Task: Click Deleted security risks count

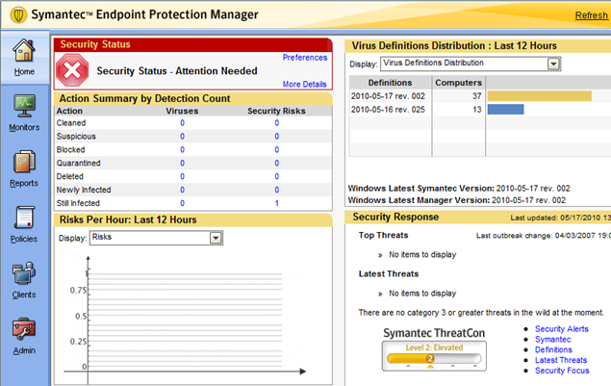Action: pos(277,176)
